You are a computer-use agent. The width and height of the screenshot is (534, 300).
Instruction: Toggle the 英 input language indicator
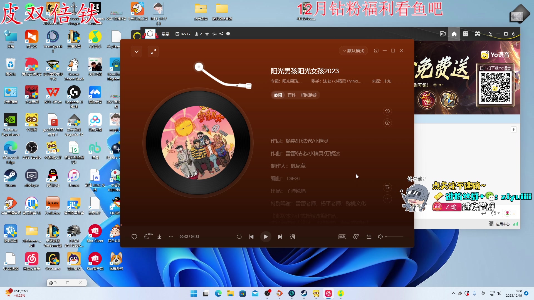tap(483, 293)
